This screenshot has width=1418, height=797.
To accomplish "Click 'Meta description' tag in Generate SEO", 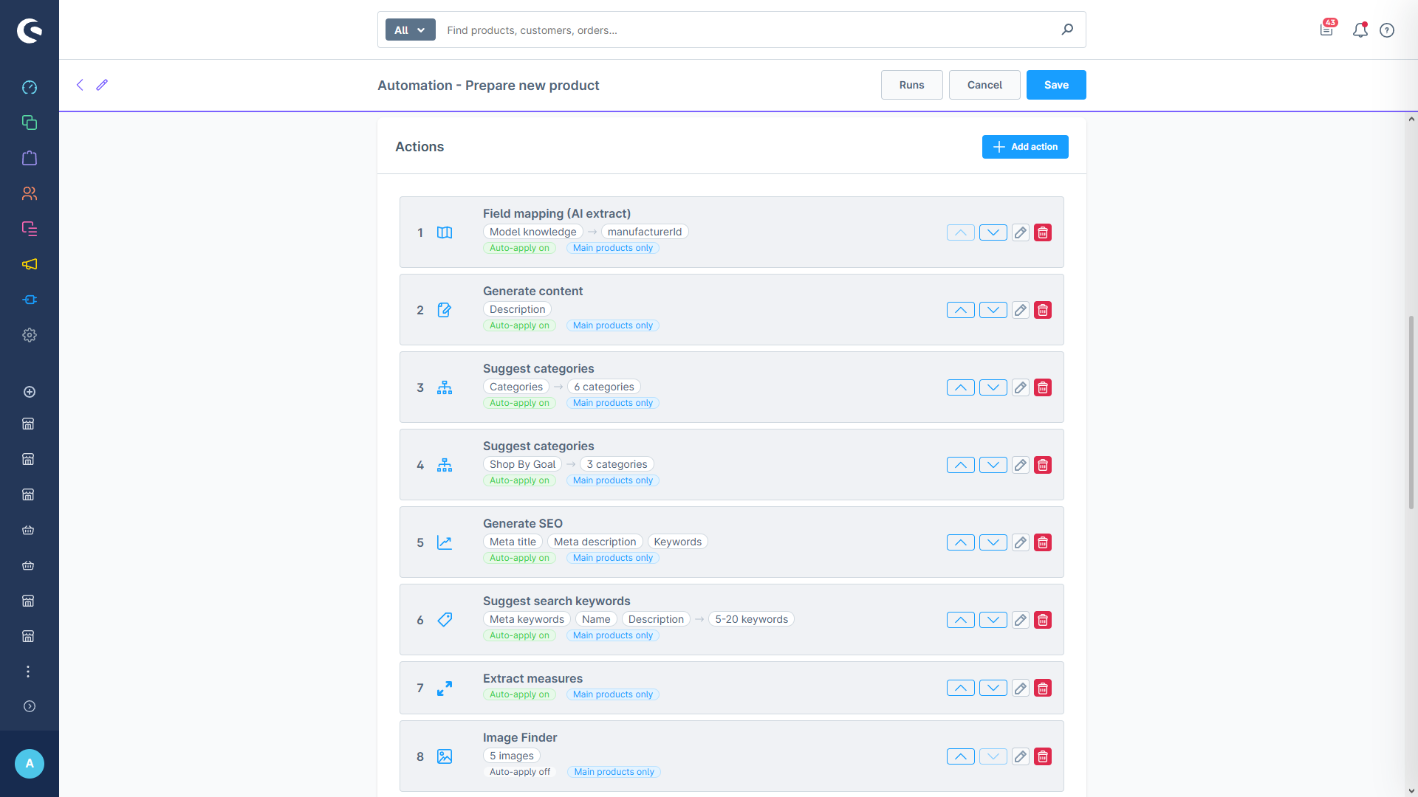I will [595, 542].
